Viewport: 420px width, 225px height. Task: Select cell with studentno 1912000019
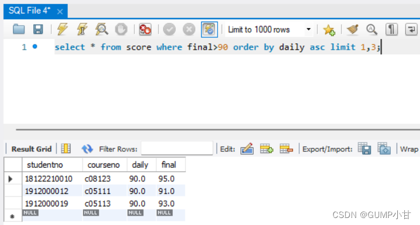coord(52,203)
